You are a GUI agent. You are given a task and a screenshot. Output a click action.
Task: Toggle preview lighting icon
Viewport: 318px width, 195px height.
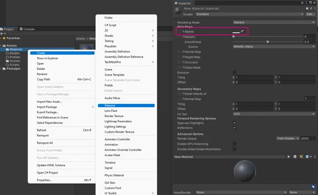coord(301,156)
